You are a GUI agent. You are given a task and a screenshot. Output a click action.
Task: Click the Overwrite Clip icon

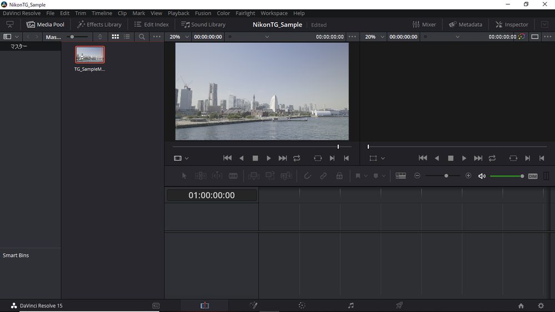pyautogui.click(x=270, y=175)
